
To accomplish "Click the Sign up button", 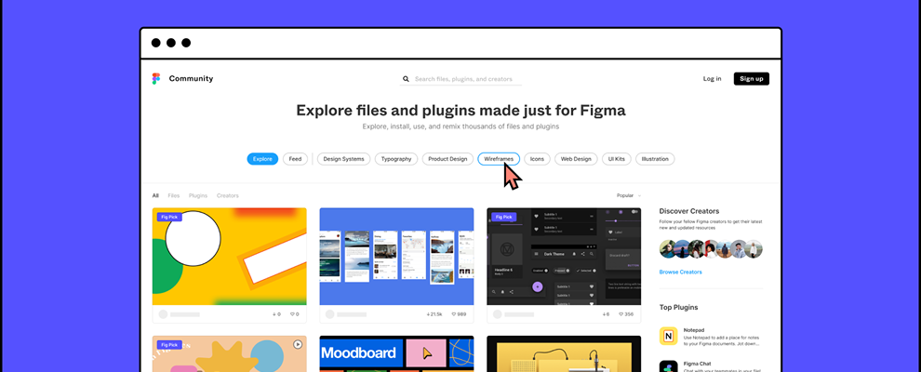I will pyautogui.click(x=752, y=79).
